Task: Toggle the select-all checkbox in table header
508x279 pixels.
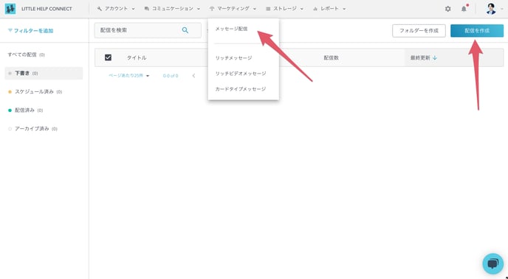Action: (x=109, y=57)
